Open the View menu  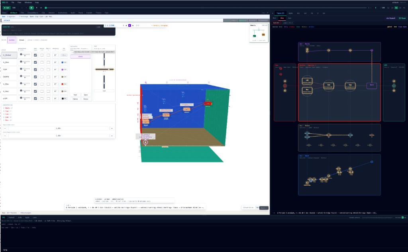[19, 2]
